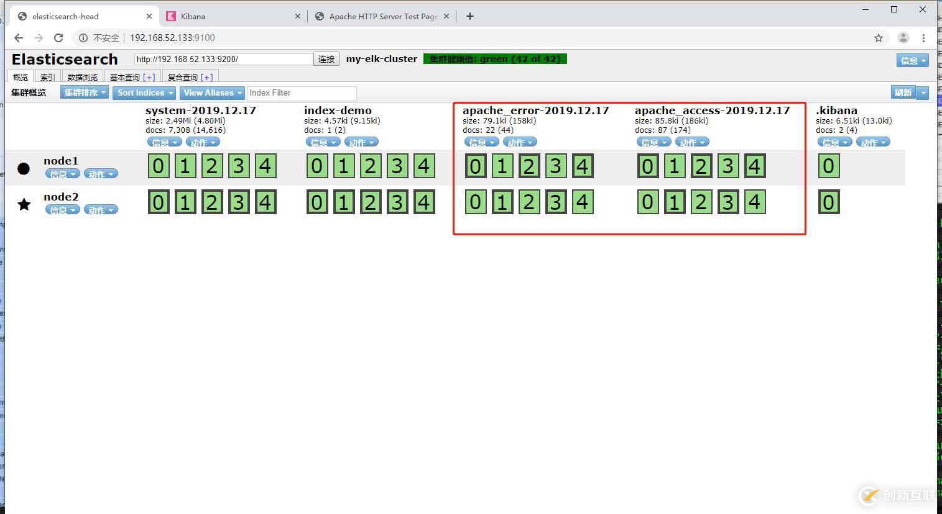
Task: View site security info icon
Action: [x=83, y=38]
